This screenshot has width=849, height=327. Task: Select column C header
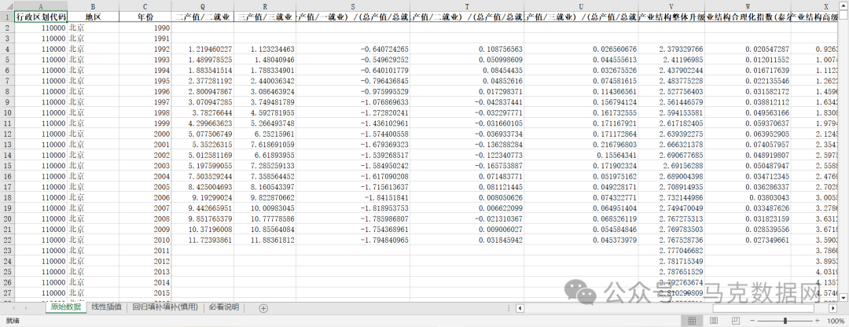coord(145,6)
